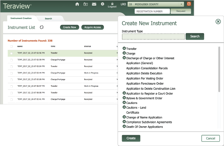Select Application to Delete Construction Lien
Image resolution: width=224 pixels, height=146 pixels.
[151, 89]
